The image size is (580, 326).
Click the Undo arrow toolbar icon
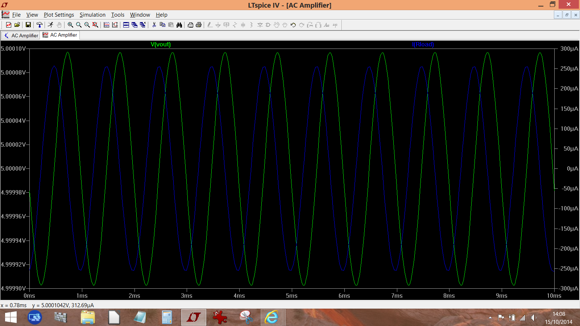pos(293,25)
